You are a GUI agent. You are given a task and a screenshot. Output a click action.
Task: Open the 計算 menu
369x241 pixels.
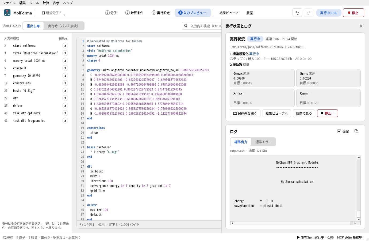click(x=46, y=3)
